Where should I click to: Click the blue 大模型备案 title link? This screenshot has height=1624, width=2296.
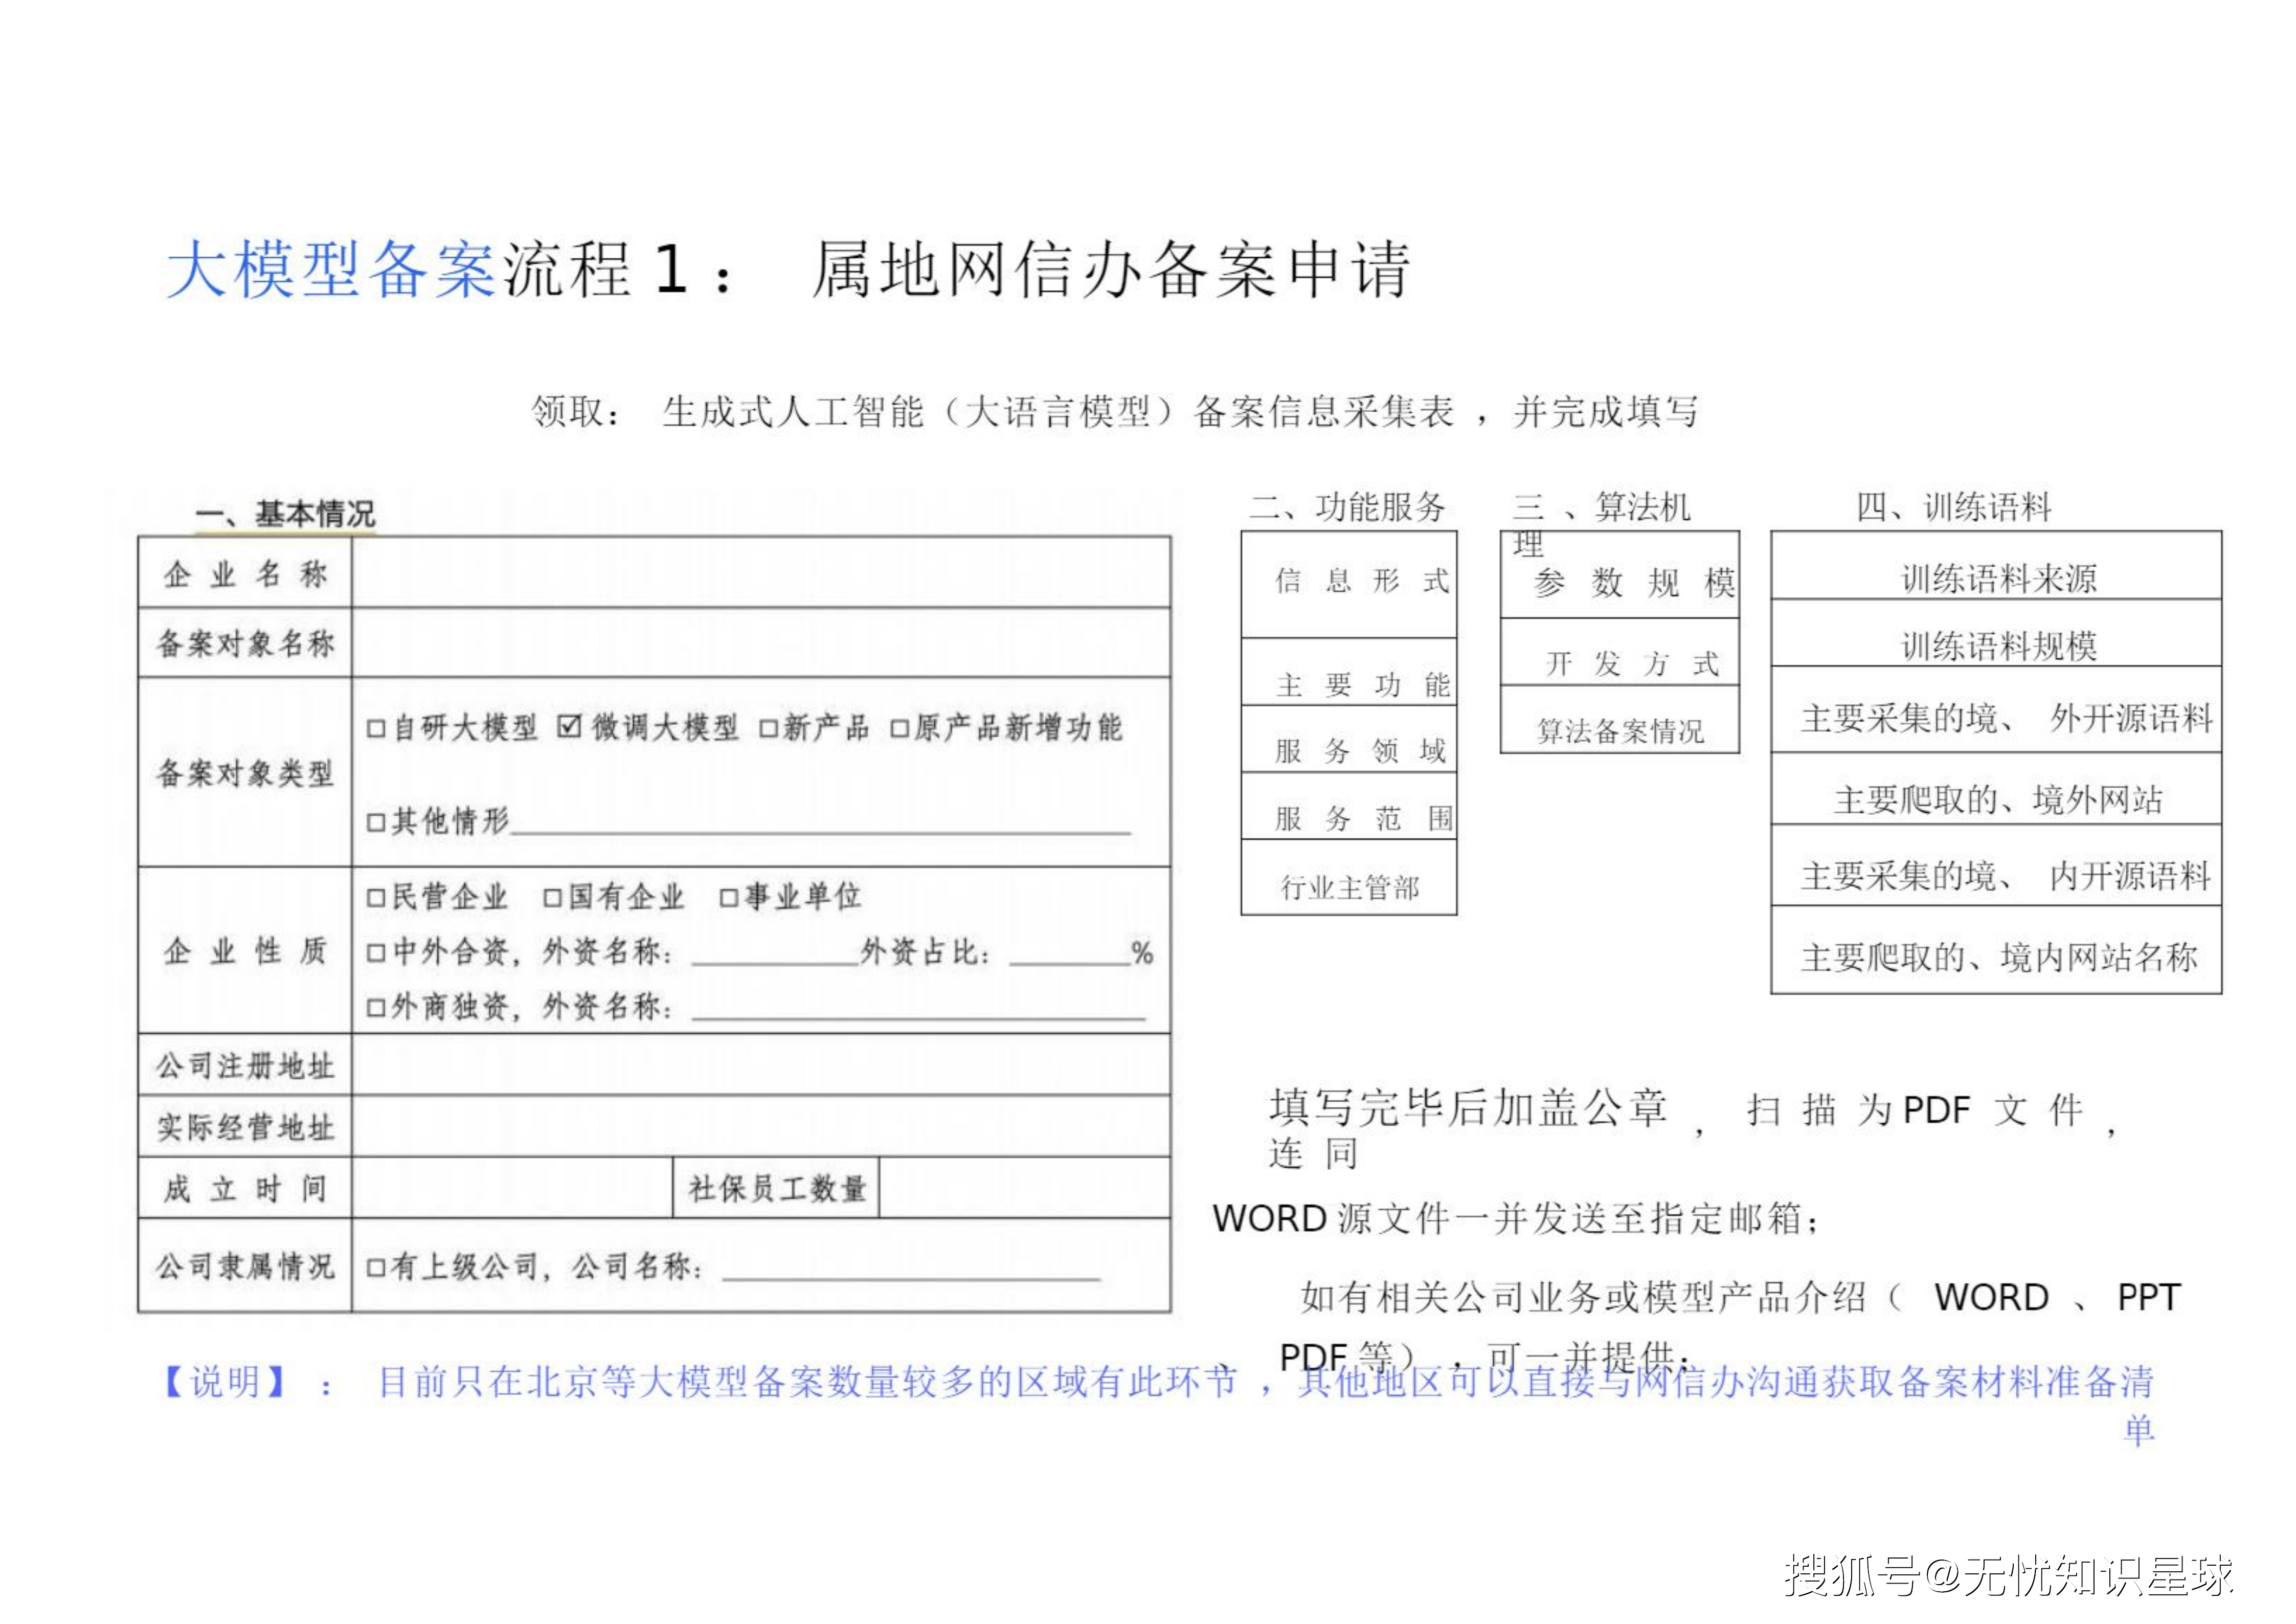click(331, 270)
